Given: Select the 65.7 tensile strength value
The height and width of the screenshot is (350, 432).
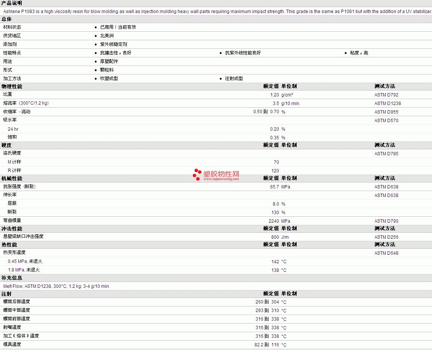Looking at the screenshot, I should (275, 187).
